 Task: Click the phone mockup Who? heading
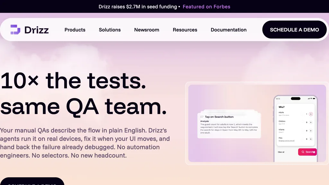pos(281,107)
